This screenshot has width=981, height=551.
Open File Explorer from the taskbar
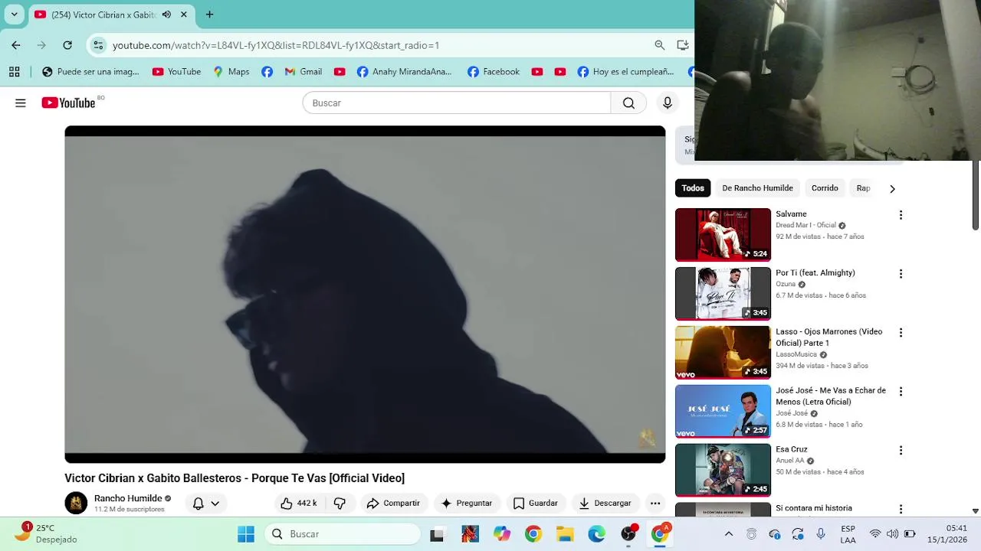(565, 534)
